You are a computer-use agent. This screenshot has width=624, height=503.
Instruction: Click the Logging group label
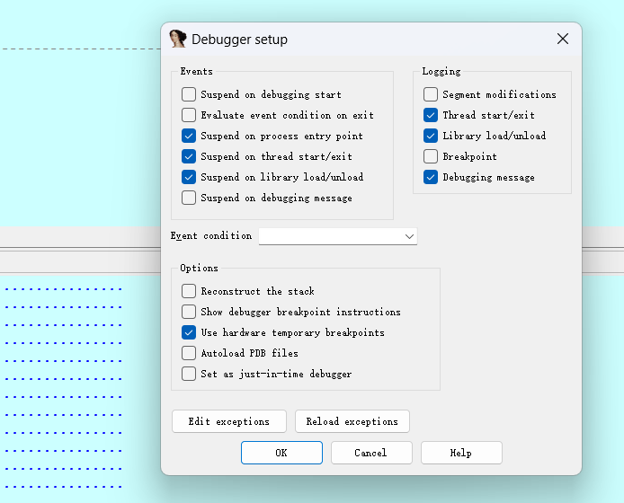pos(441,72)
